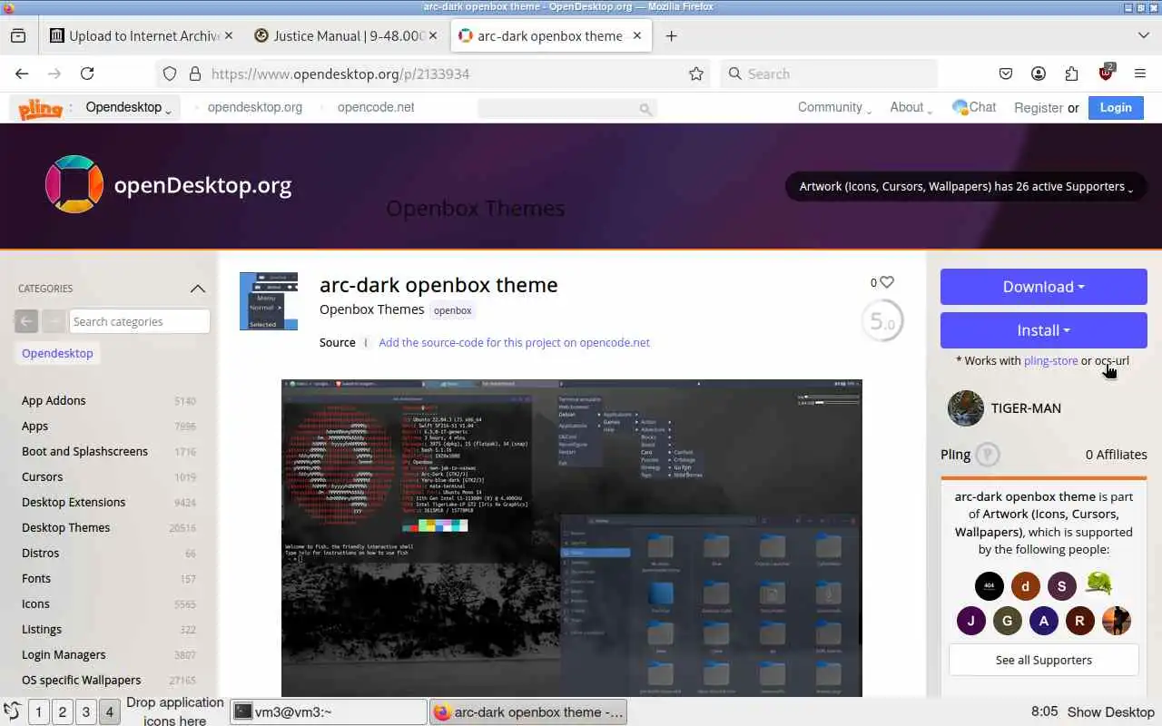
Task: Click the Login button
Action: coord(1116,107)
